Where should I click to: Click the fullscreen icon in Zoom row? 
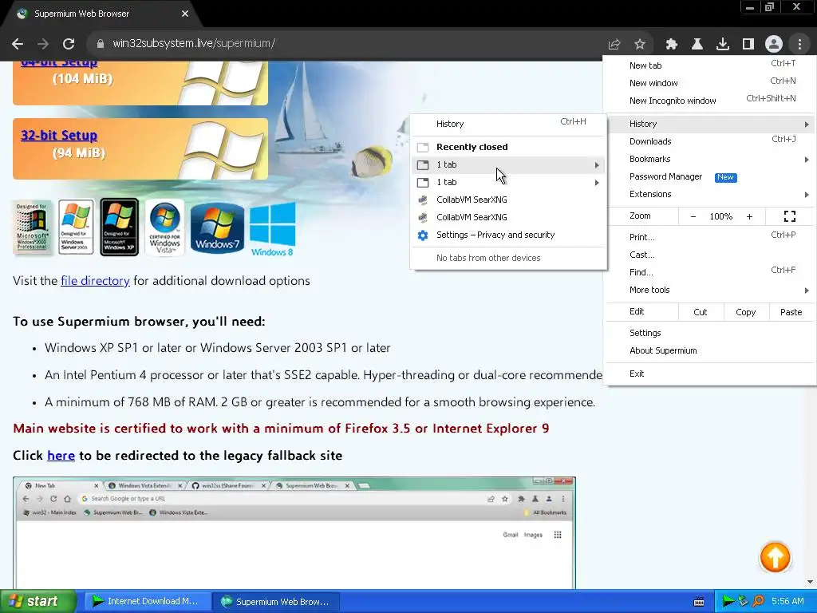click(790, 216)
